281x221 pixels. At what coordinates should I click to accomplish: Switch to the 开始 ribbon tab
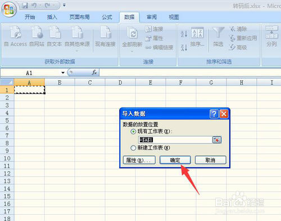point(30,17)
